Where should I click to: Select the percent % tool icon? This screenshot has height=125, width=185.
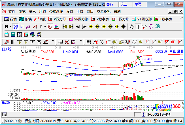pyautogui.click(x=102, y=42)
